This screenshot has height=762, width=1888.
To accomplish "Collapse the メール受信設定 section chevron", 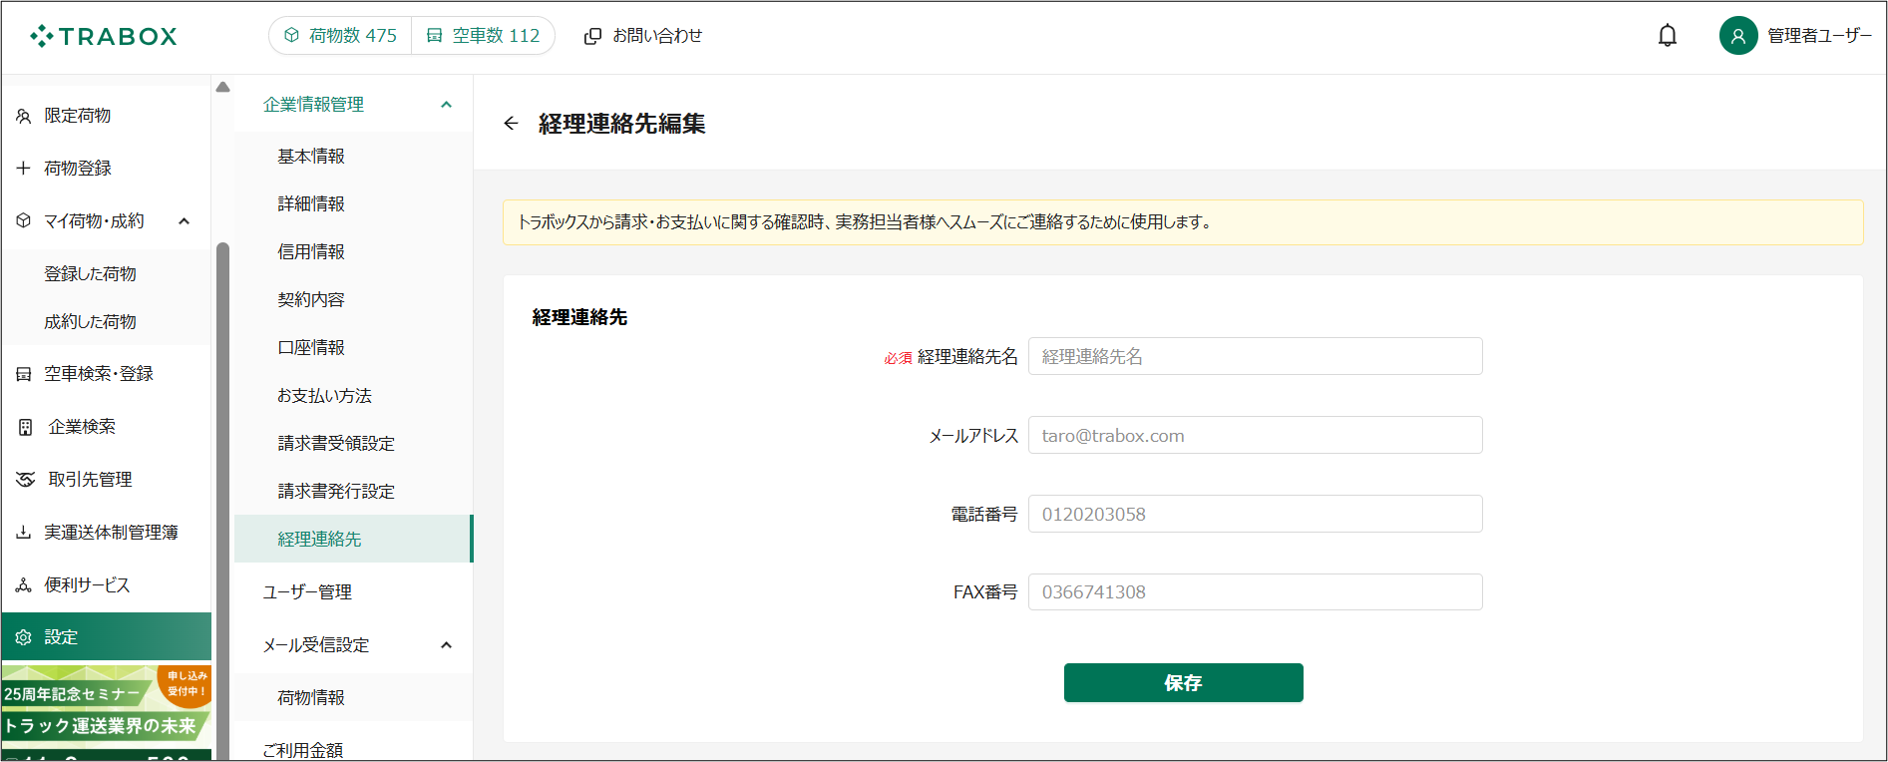I will click(446, 645).
